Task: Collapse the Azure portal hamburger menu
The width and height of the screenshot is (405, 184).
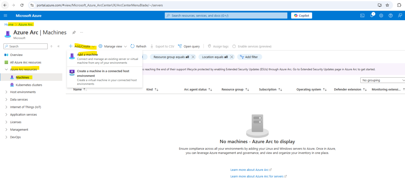Action: 6,15
